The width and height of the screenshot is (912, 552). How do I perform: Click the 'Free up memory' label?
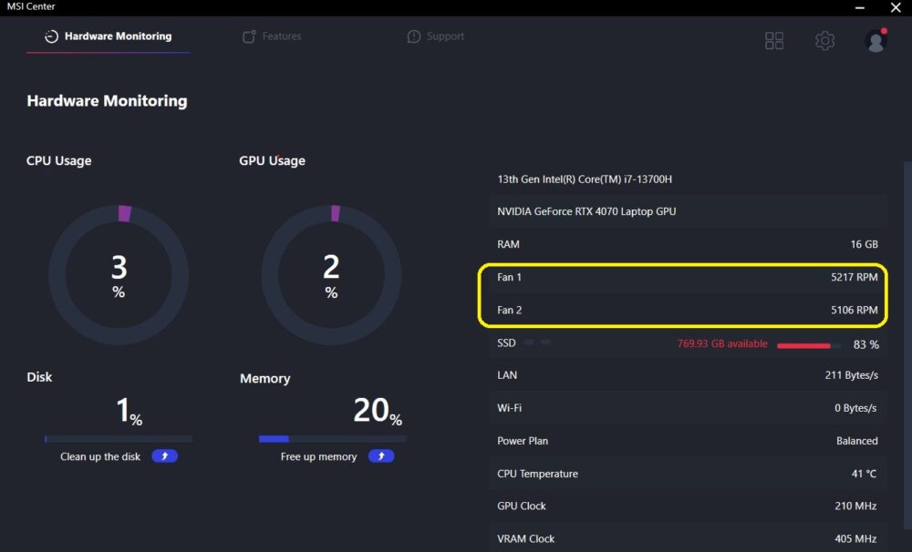318,456
